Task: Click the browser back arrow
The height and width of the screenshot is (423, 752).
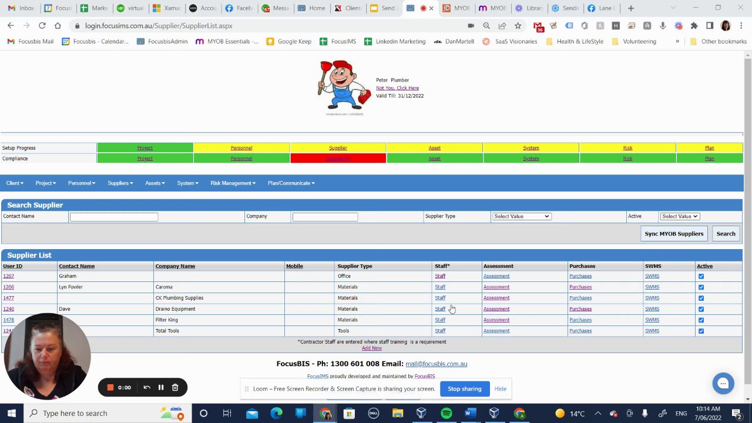Action: click(x=11, y=26)
